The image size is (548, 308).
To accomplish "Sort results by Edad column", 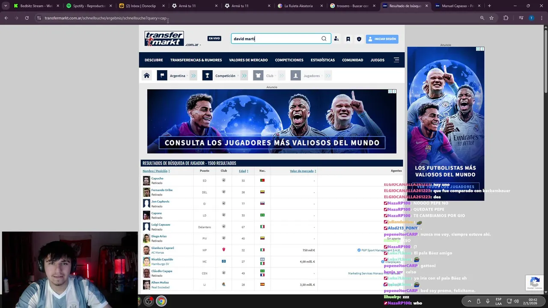I will point(243,171).
